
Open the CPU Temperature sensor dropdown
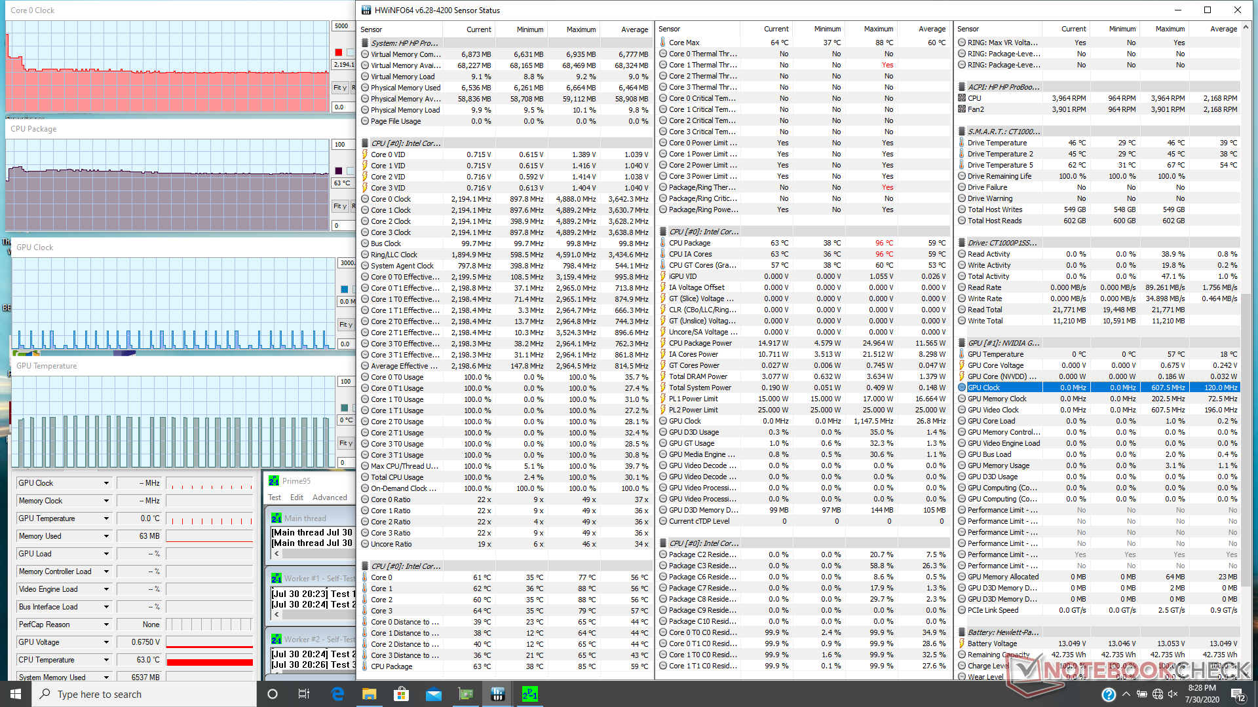point(106,660)
